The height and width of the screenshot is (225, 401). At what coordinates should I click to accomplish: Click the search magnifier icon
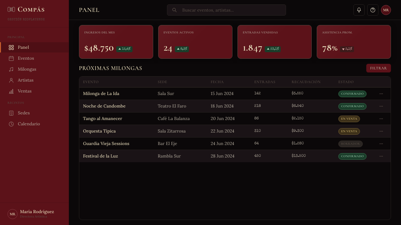coord(174,10)
